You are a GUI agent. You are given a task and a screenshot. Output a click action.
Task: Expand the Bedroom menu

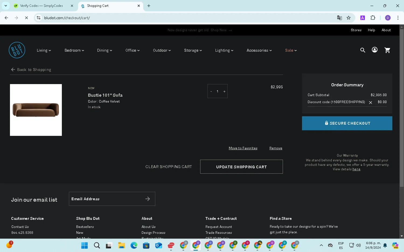tap(74, 50)
